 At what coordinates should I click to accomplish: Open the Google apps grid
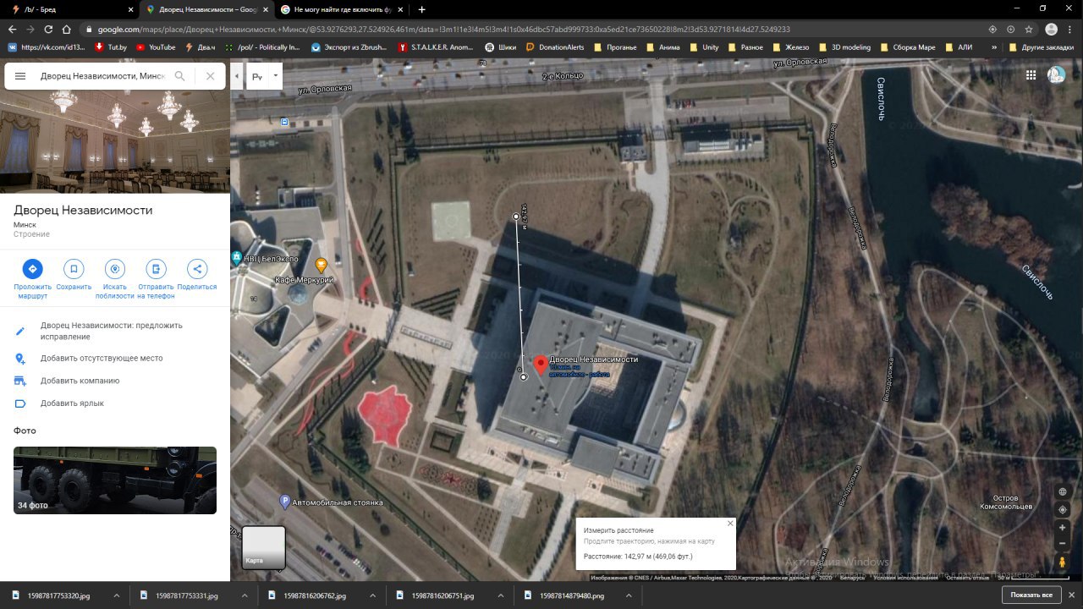[x=1031, y=75]
